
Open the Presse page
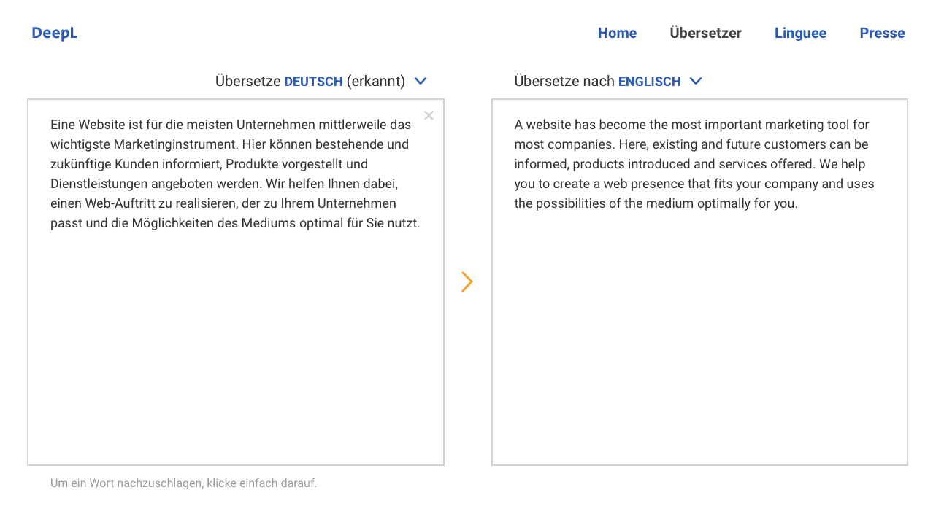(x=882, y=33)
